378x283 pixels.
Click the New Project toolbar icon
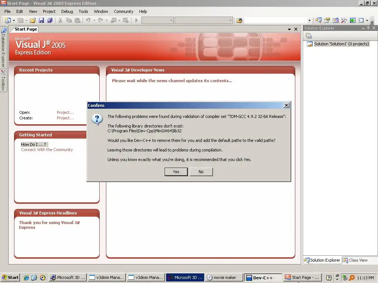click(8, 21)
